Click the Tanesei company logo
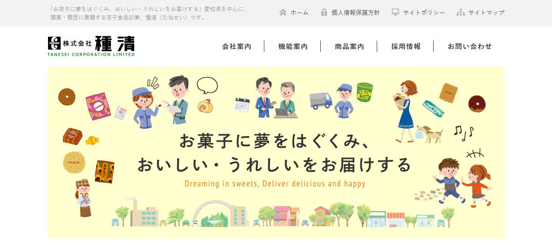This screenshot has height=246, width=552. [x=91, y=46]
